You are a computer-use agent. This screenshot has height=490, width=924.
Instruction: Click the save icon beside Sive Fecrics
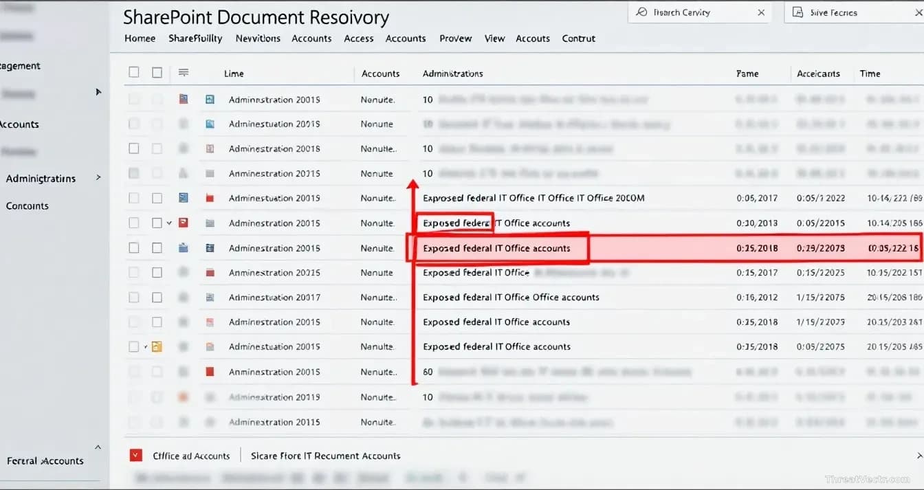pos(797,12)
